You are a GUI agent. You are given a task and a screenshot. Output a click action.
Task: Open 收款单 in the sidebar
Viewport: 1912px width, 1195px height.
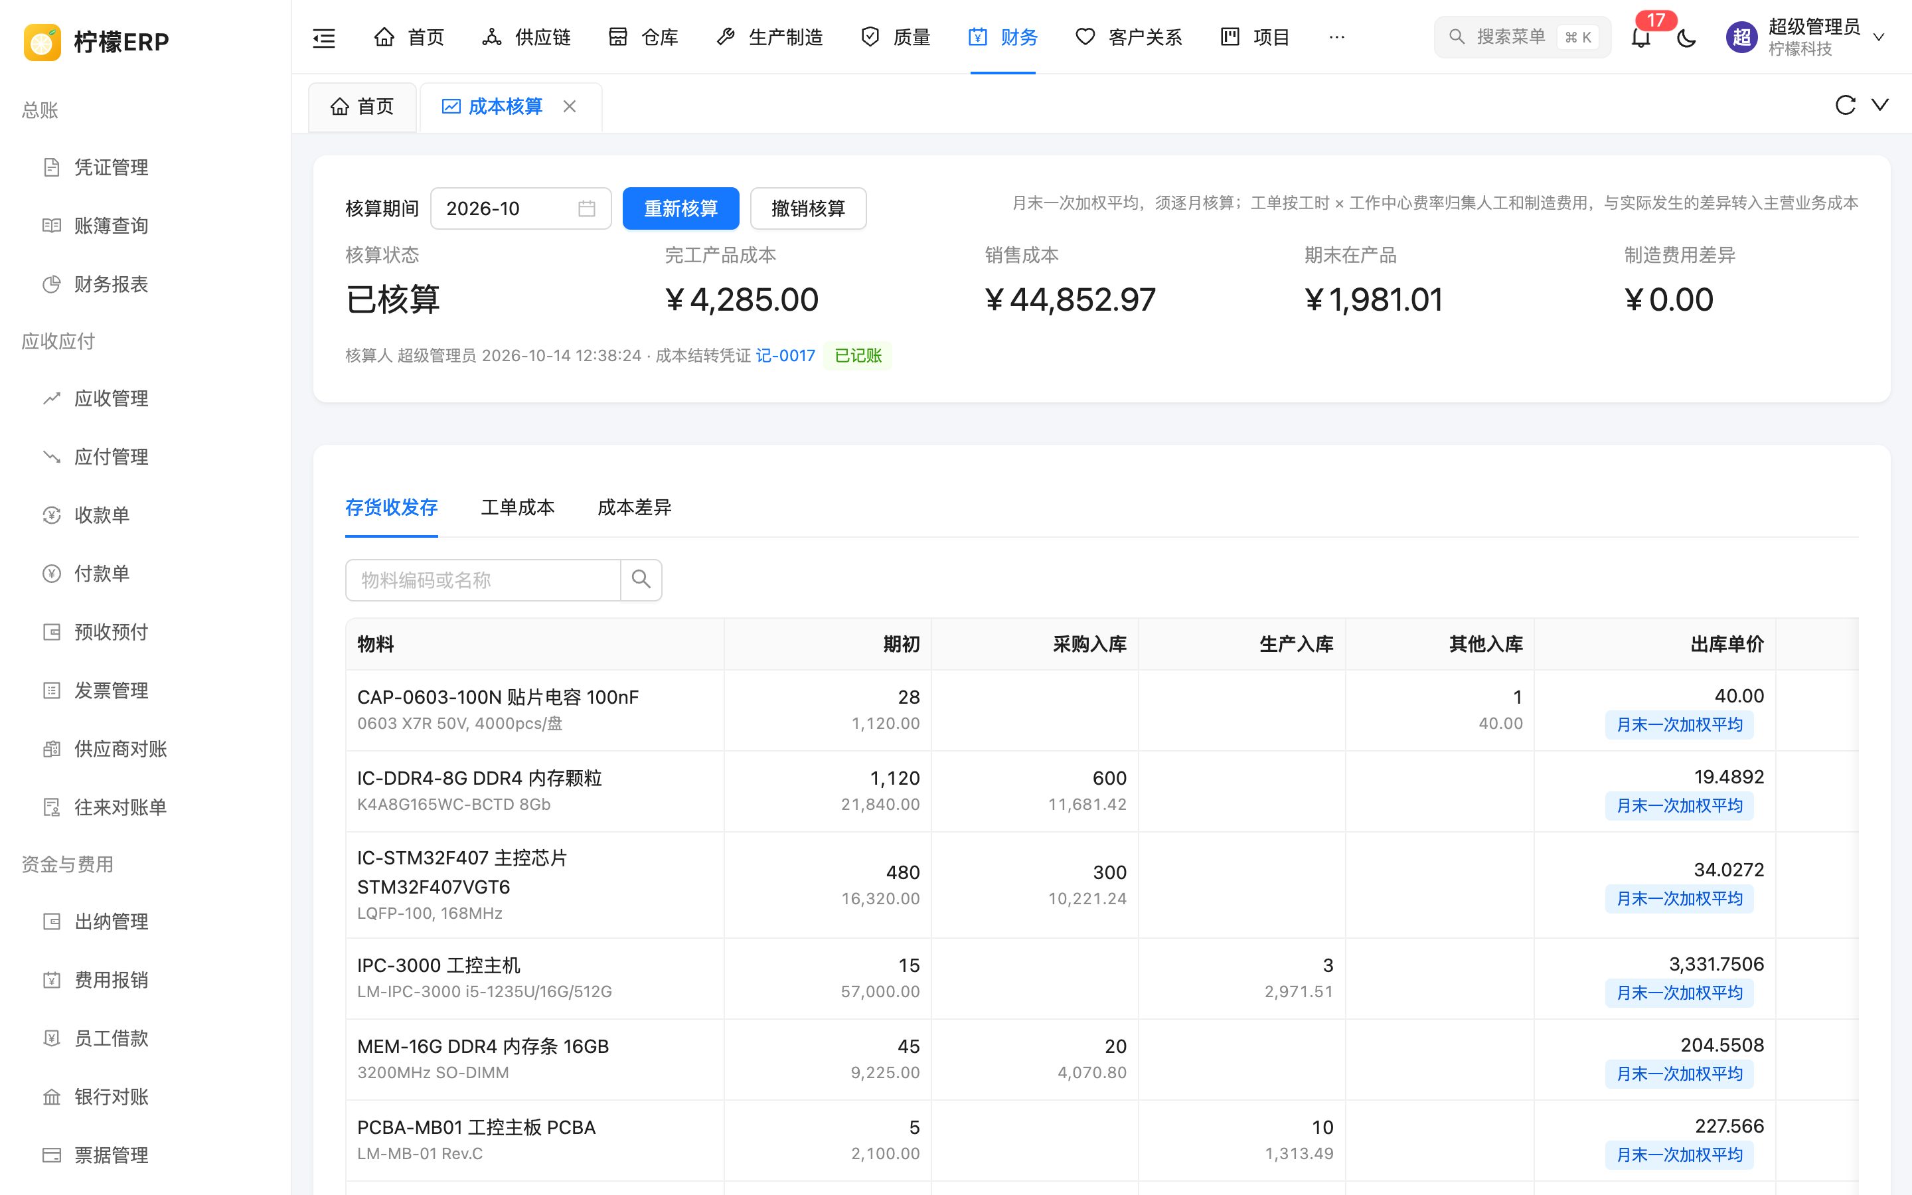[x=101, y=515]
